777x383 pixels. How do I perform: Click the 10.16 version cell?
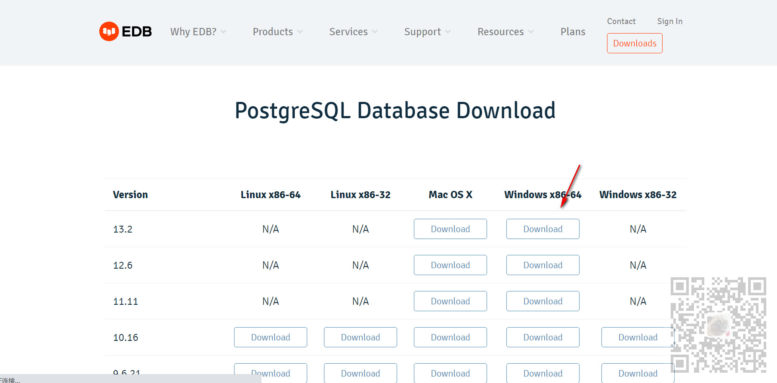(x=126, y=337)
